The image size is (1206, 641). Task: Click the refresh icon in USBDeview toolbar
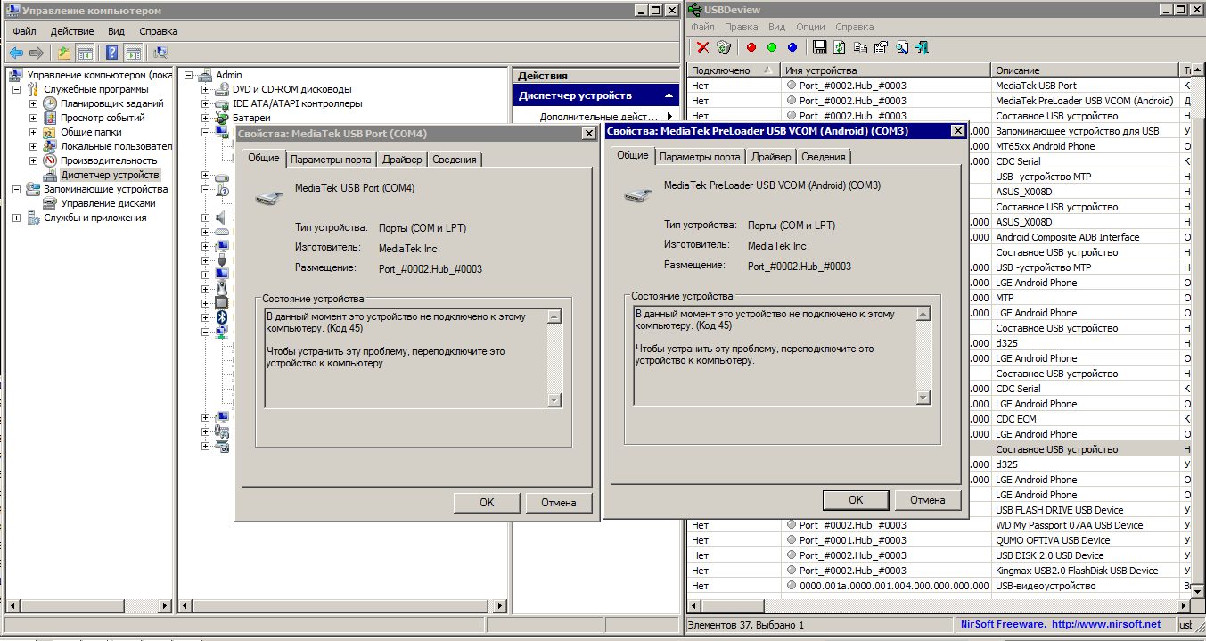(x=840, y=48)
